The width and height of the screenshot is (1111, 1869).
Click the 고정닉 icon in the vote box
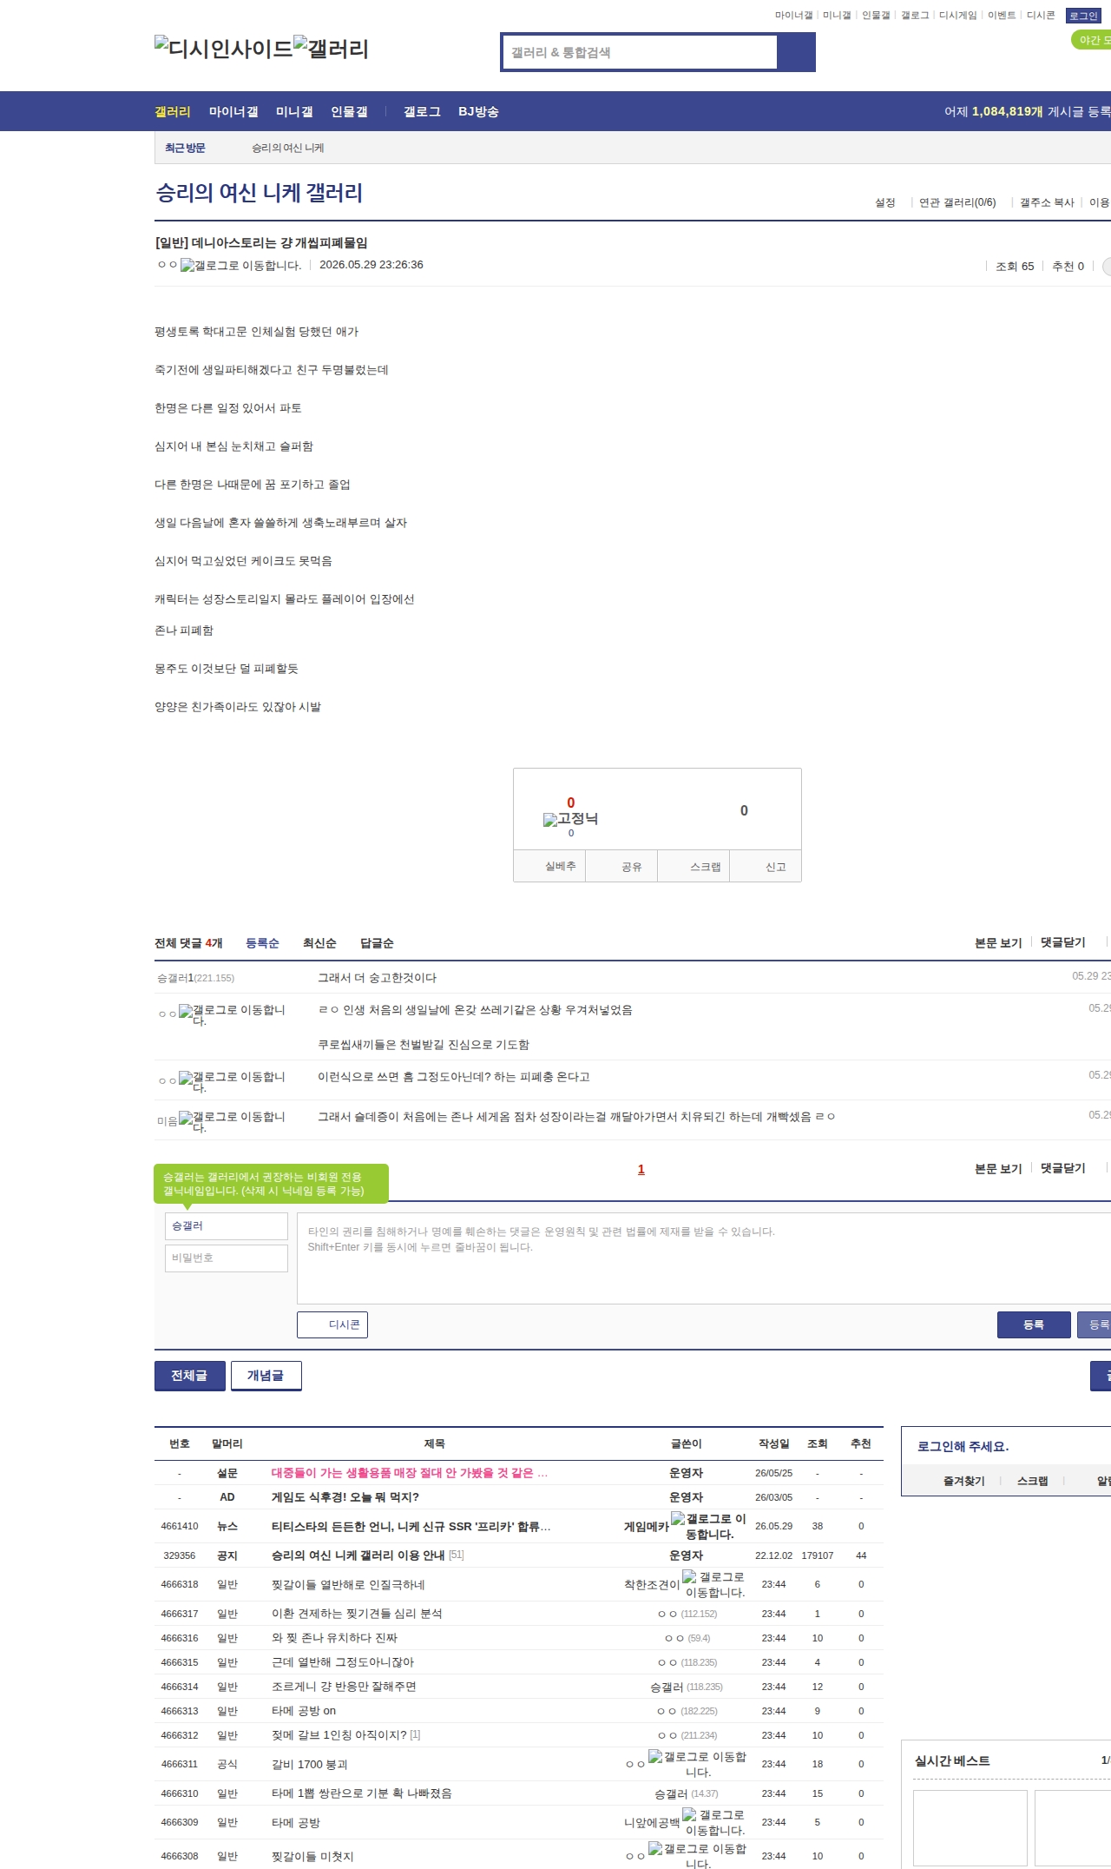pyautogui.click(x=570, y=819)
